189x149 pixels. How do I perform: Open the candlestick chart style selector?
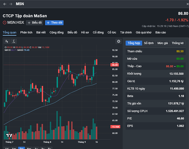7,41
